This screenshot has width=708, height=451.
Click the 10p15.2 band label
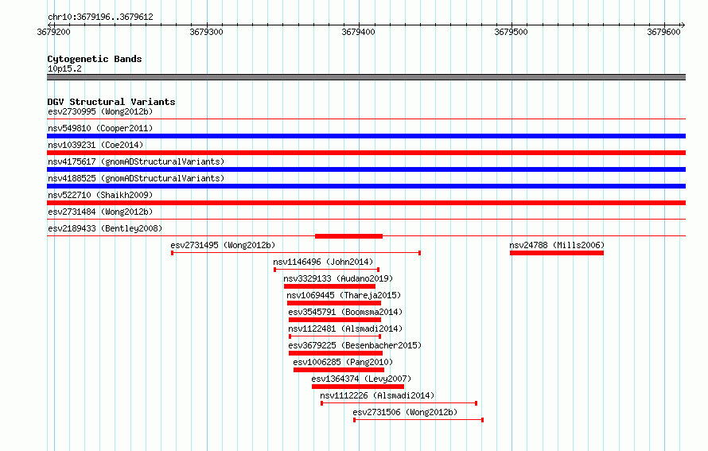[x=64, y=68]
